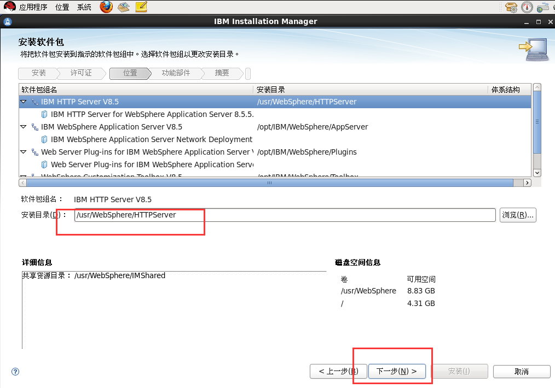Launch Firefox from the top panel
This screenshot has height=388, width=555.
[106, 7]
